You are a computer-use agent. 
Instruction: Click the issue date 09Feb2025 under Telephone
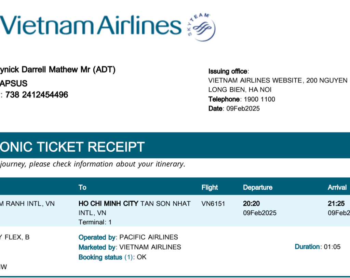pyautogui.click(x=243, y=109)
